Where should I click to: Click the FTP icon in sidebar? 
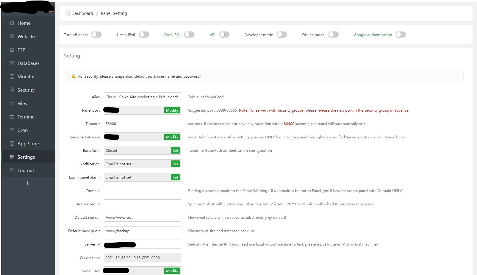[x=12, y=50]
